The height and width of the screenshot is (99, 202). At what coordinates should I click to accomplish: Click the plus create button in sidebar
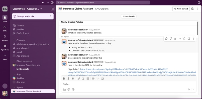coord(5,86)
